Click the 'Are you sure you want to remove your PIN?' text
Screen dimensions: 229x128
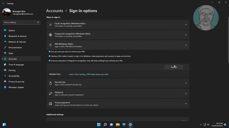[x=68, y=52]
